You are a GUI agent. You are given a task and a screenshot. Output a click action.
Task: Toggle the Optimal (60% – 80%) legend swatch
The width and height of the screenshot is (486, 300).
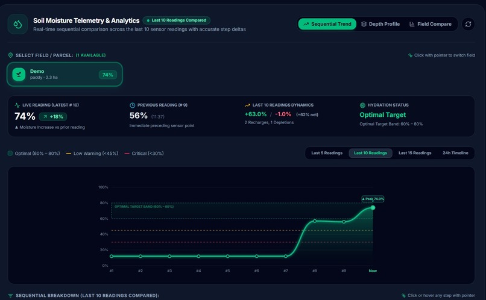[10, 153]
